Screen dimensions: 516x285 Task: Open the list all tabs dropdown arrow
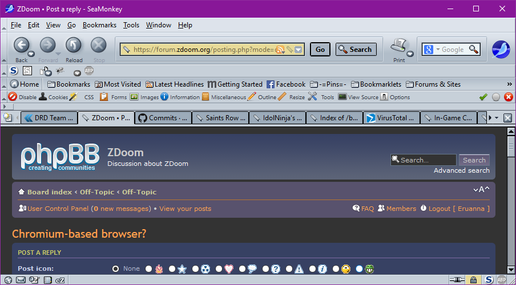(x=497, y=117)
